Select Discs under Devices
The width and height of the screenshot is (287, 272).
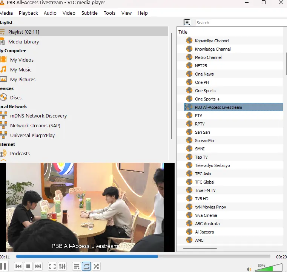pyautogui.click(x=84, y=97)
